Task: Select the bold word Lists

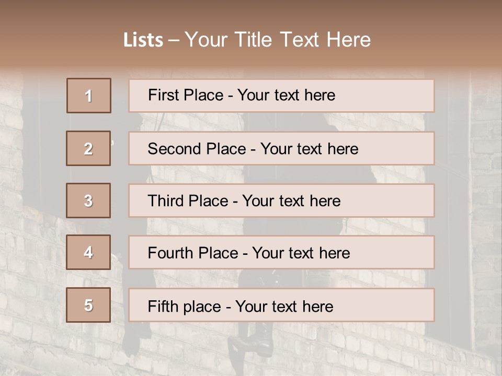Action: (143, 40)
